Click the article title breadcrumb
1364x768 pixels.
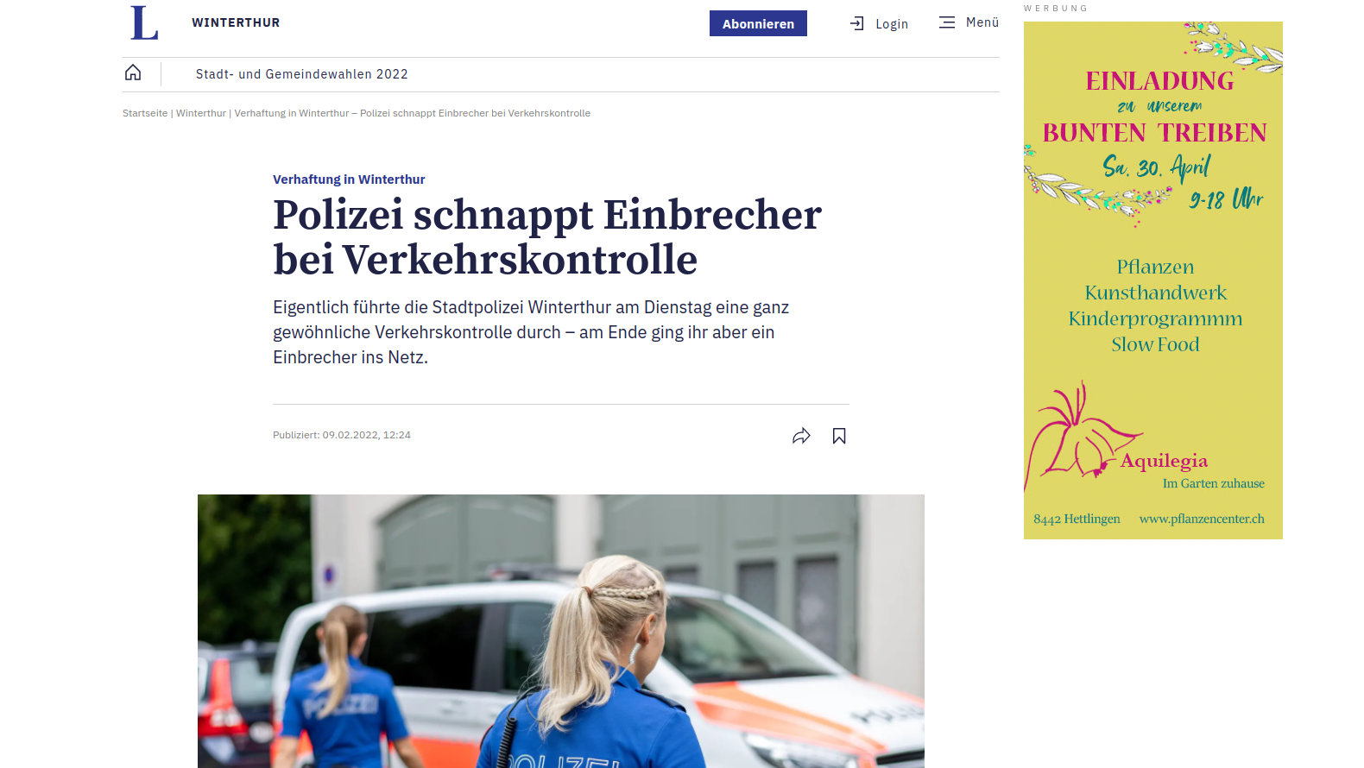pyautogui.click(x=413, y=113)
